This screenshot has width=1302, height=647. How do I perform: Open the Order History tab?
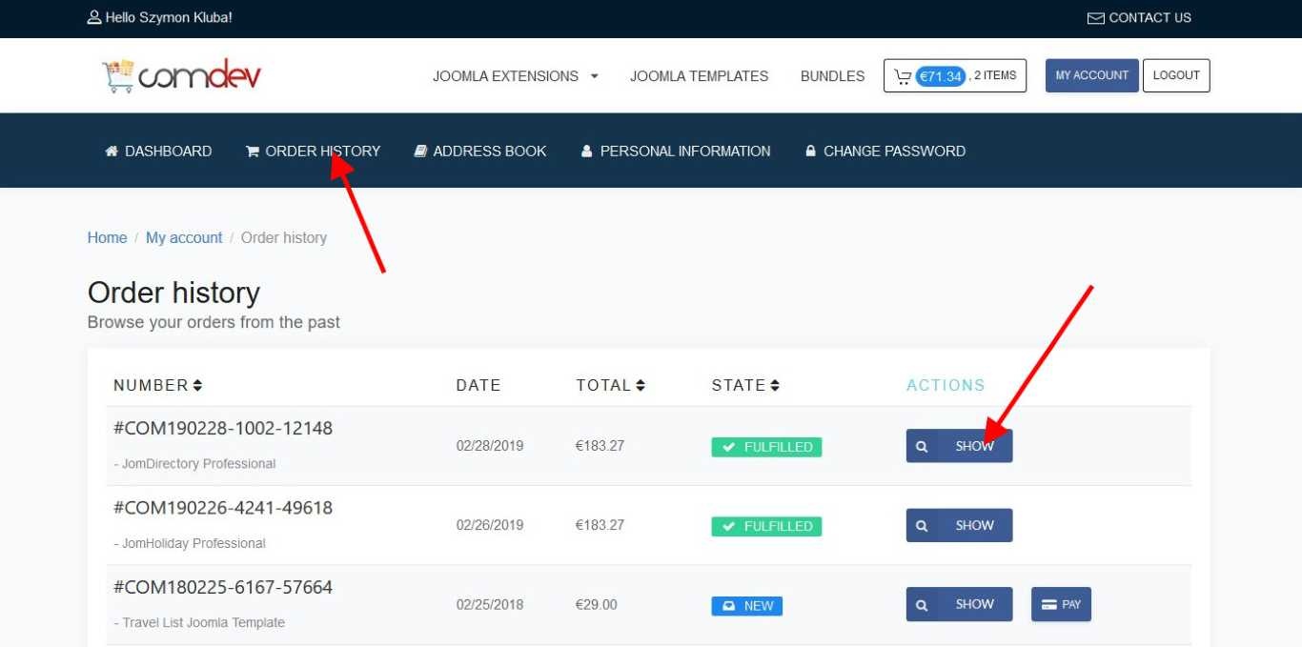tap(313, 151)
